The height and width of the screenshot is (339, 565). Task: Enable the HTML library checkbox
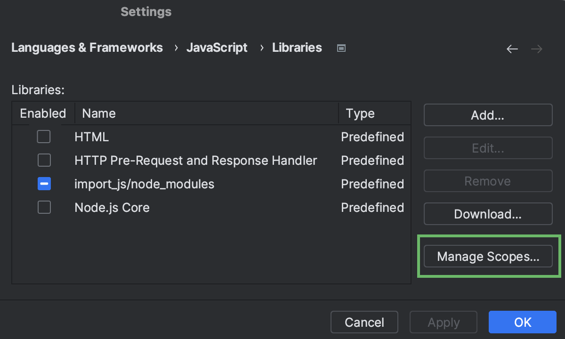44,137
